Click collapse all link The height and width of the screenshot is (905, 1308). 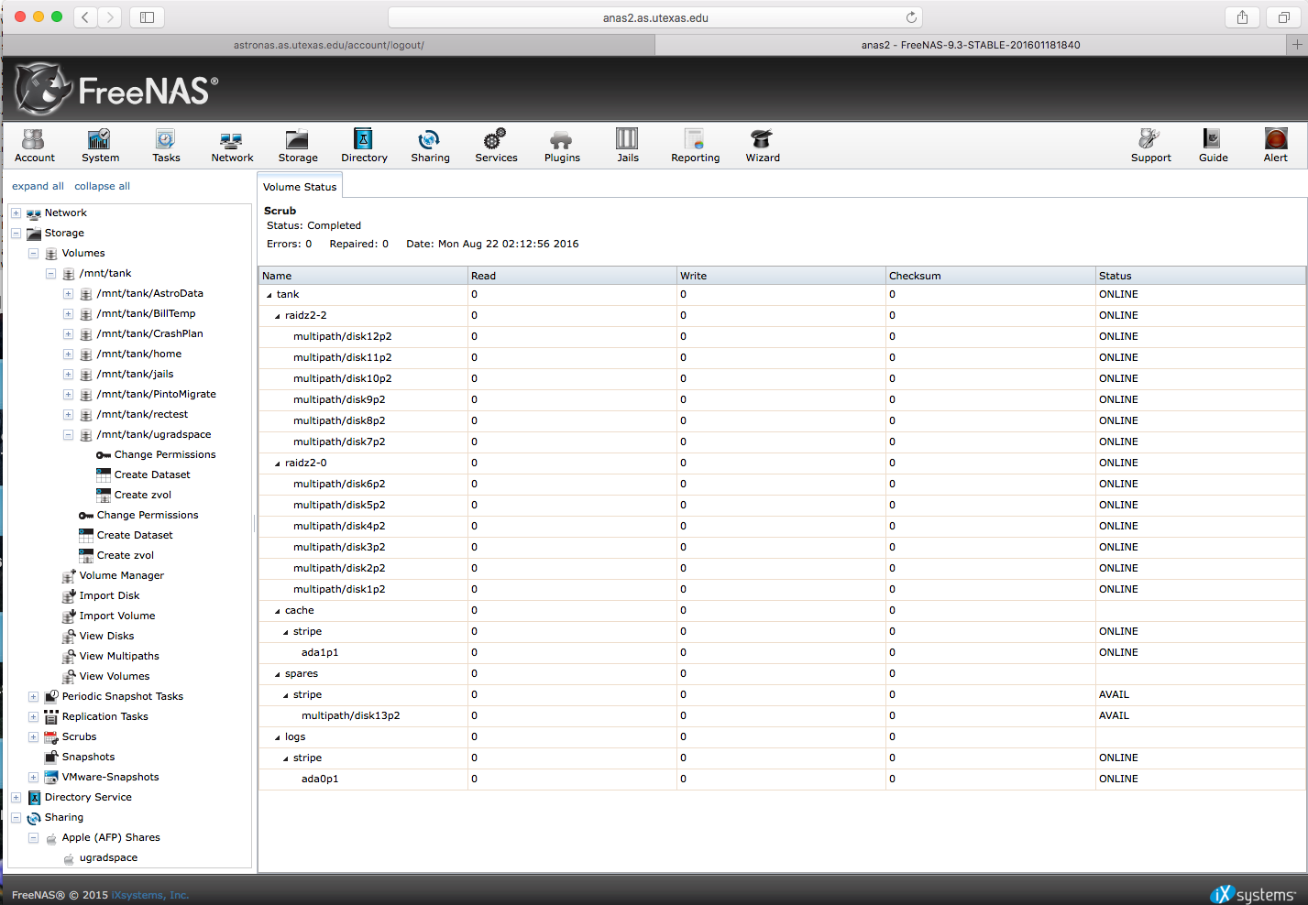coord(102,186)
